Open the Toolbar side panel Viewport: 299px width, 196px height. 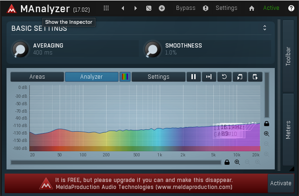click(288, 56)
